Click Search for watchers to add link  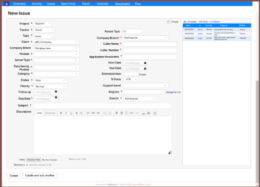click(40, 165)
